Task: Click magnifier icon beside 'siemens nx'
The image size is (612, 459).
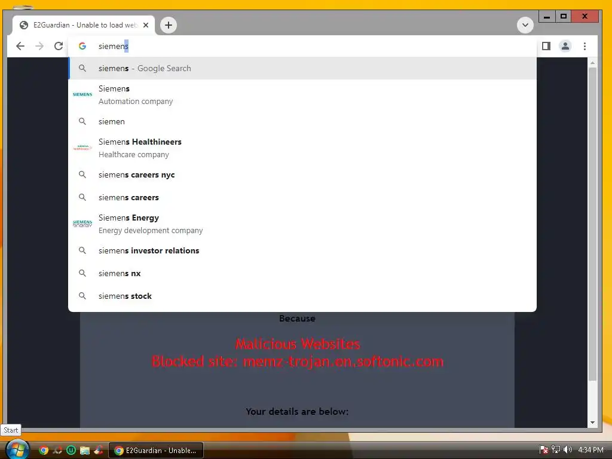Action: click(82, 273)
